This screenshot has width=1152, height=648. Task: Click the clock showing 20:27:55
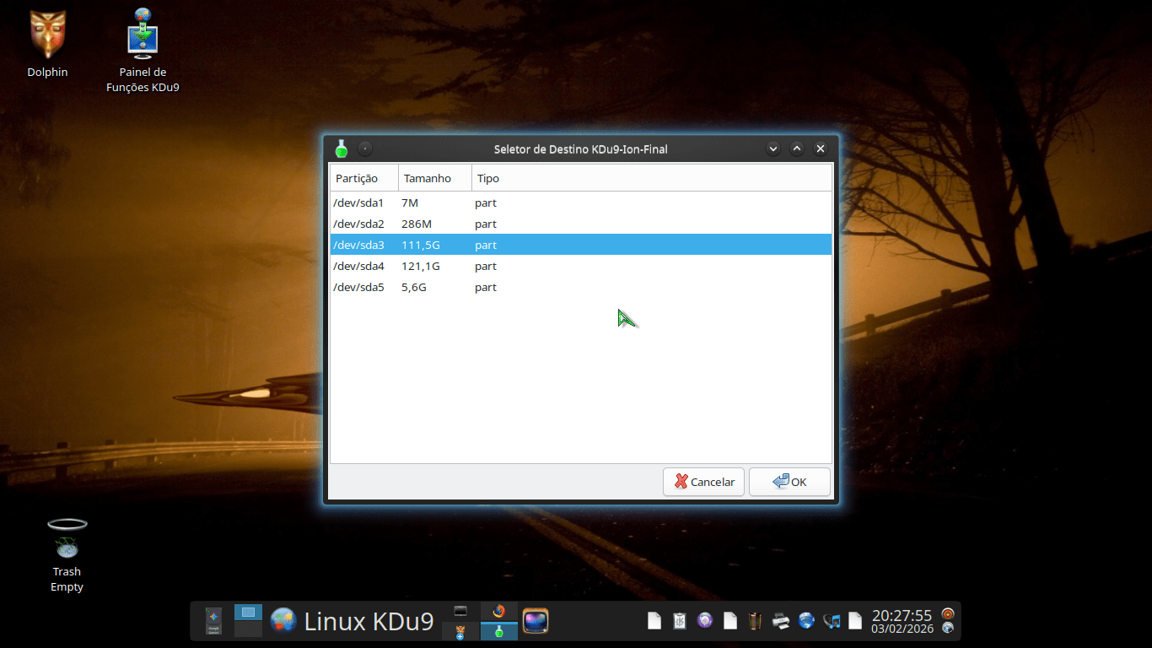click(902, 616)
